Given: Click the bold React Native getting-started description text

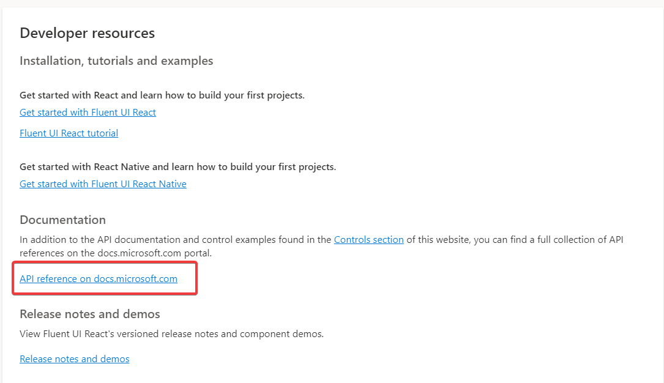Looking at the screenshot, I should 177,166.
